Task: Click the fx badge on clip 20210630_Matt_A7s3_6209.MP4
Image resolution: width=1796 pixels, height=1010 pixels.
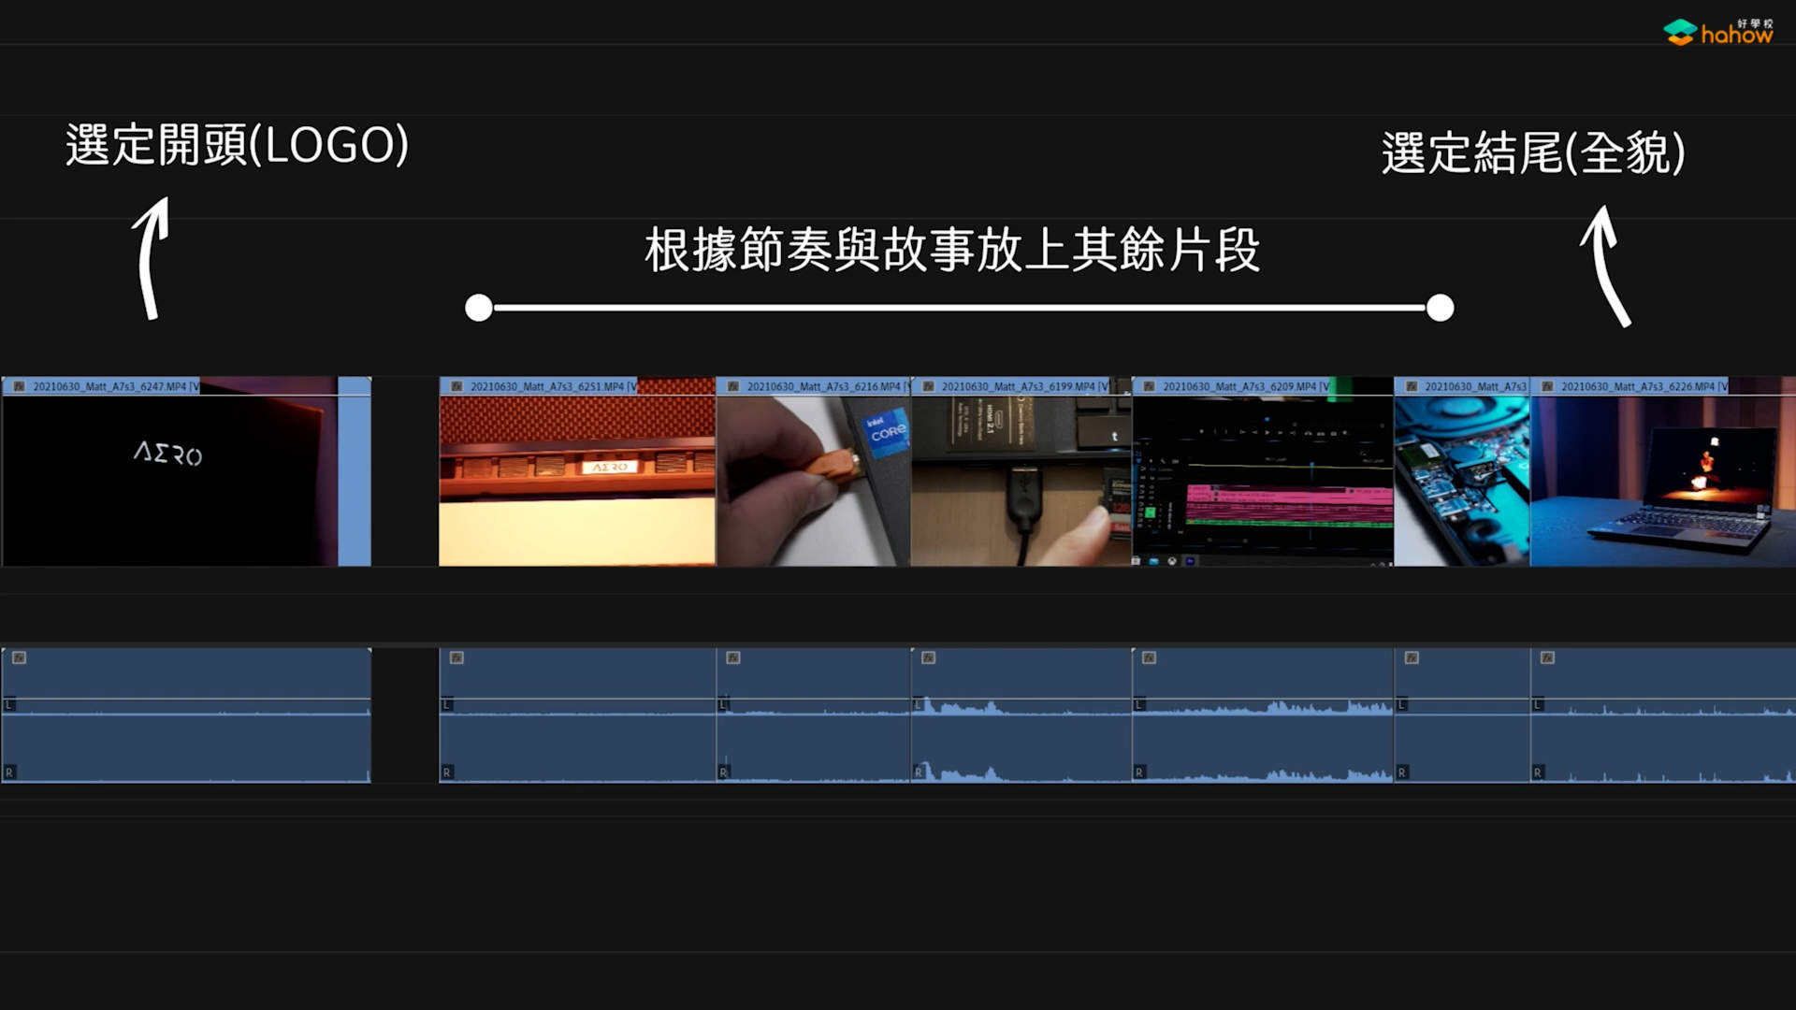Action: (x=1148, y=383)
